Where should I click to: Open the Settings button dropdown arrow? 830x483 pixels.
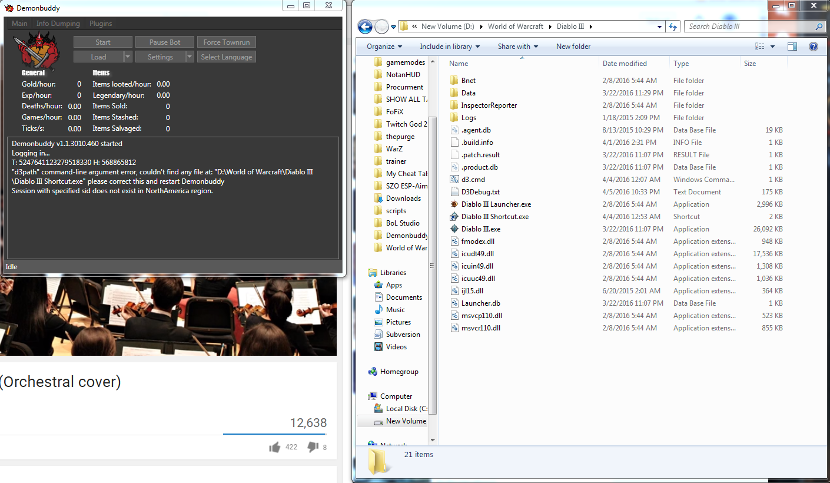coord(190,57)
